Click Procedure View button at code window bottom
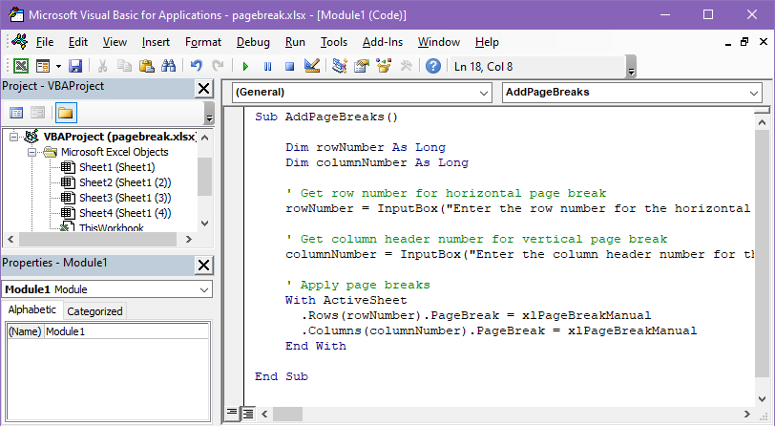 point(232,413)
